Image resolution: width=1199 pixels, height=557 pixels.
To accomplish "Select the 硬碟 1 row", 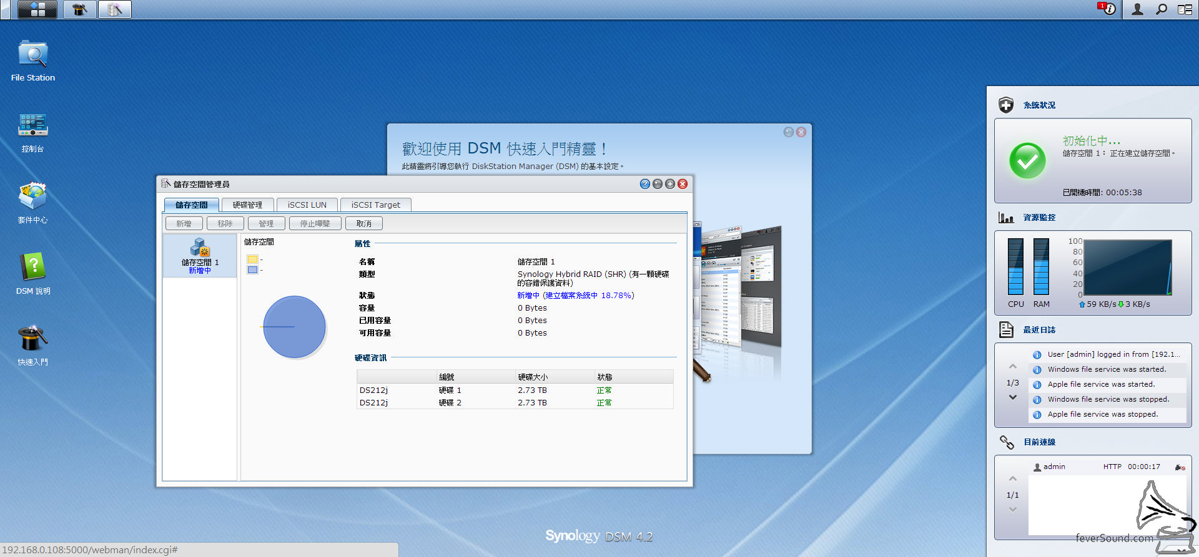I will pos(515,390).
